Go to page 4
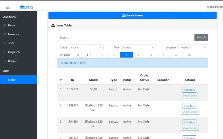Screen dimensions: 223x139 click(x=163, y=55)
